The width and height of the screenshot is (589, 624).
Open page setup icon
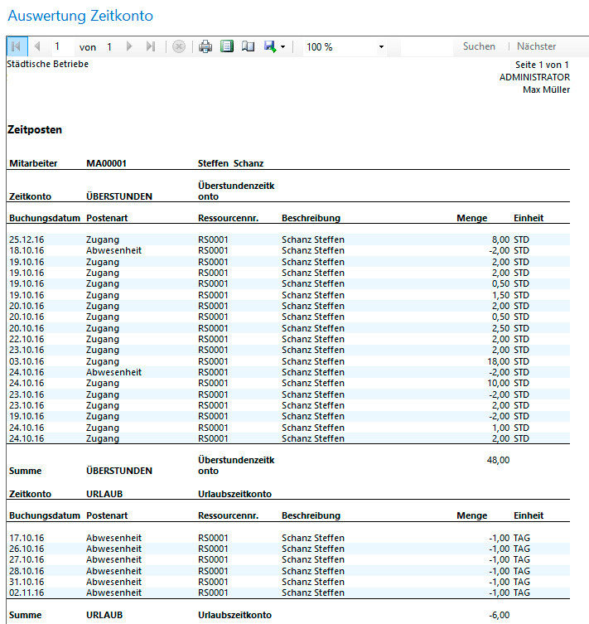coord(248,46)
